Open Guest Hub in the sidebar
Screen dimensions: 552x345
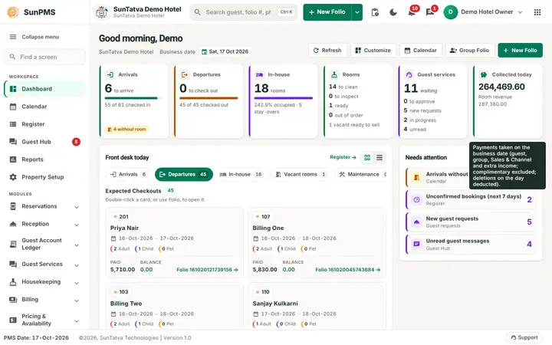coord(44,142)
